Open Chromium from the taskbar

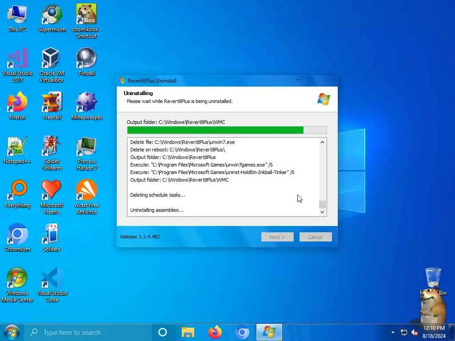(x=242, y=332)
